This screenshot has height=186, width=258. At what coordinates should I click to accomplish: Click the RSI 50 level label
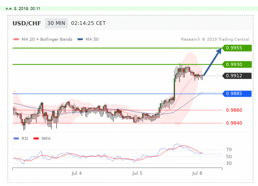[229, 157]
